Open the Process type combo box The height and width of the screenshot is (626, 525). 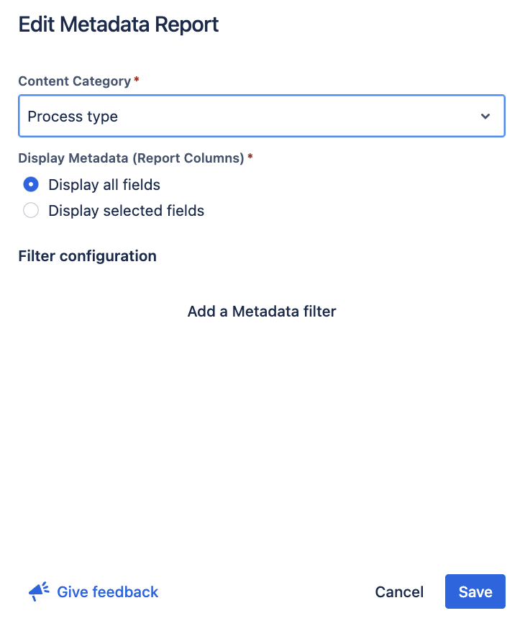coord(261,117)
